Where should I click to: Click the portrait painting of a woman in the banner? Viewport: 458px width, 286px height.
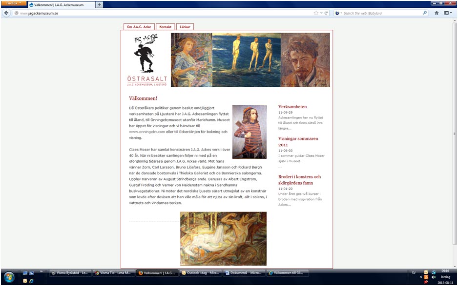pos(191,60)
